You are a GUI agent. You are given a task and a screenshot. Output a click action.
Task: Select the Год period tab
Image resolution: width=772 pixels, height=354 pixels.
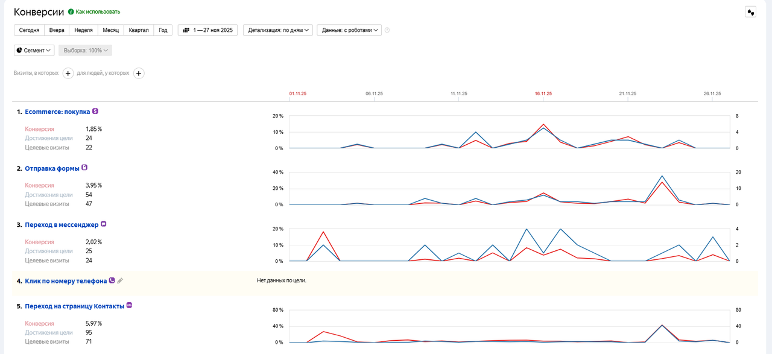tap(163, 30)
